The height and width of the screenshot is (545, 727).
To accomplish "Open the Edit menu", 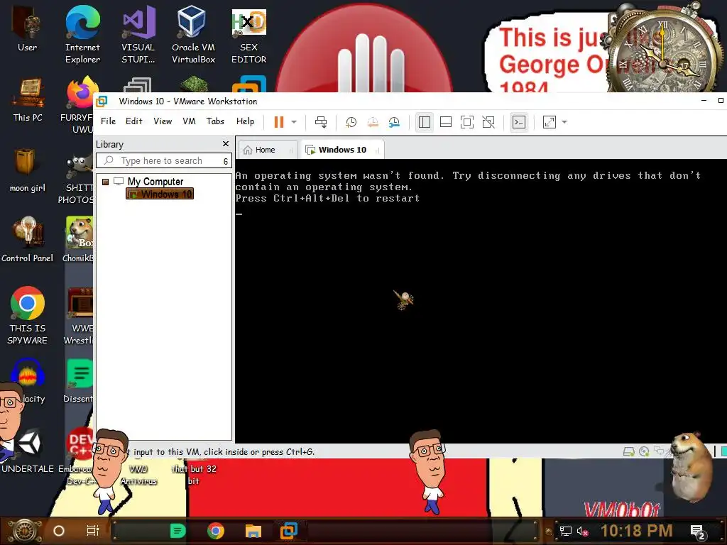I will (134, 121).
